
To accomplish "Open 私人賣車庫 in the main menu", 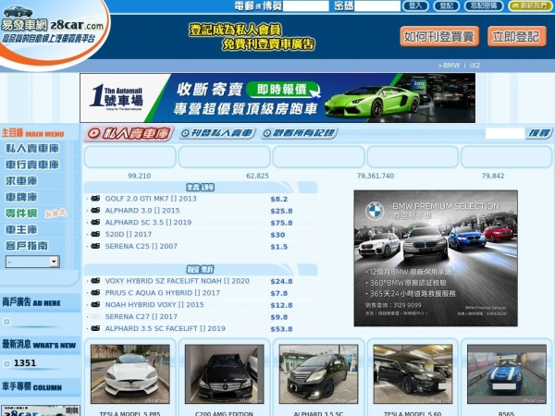I will 32,149.
